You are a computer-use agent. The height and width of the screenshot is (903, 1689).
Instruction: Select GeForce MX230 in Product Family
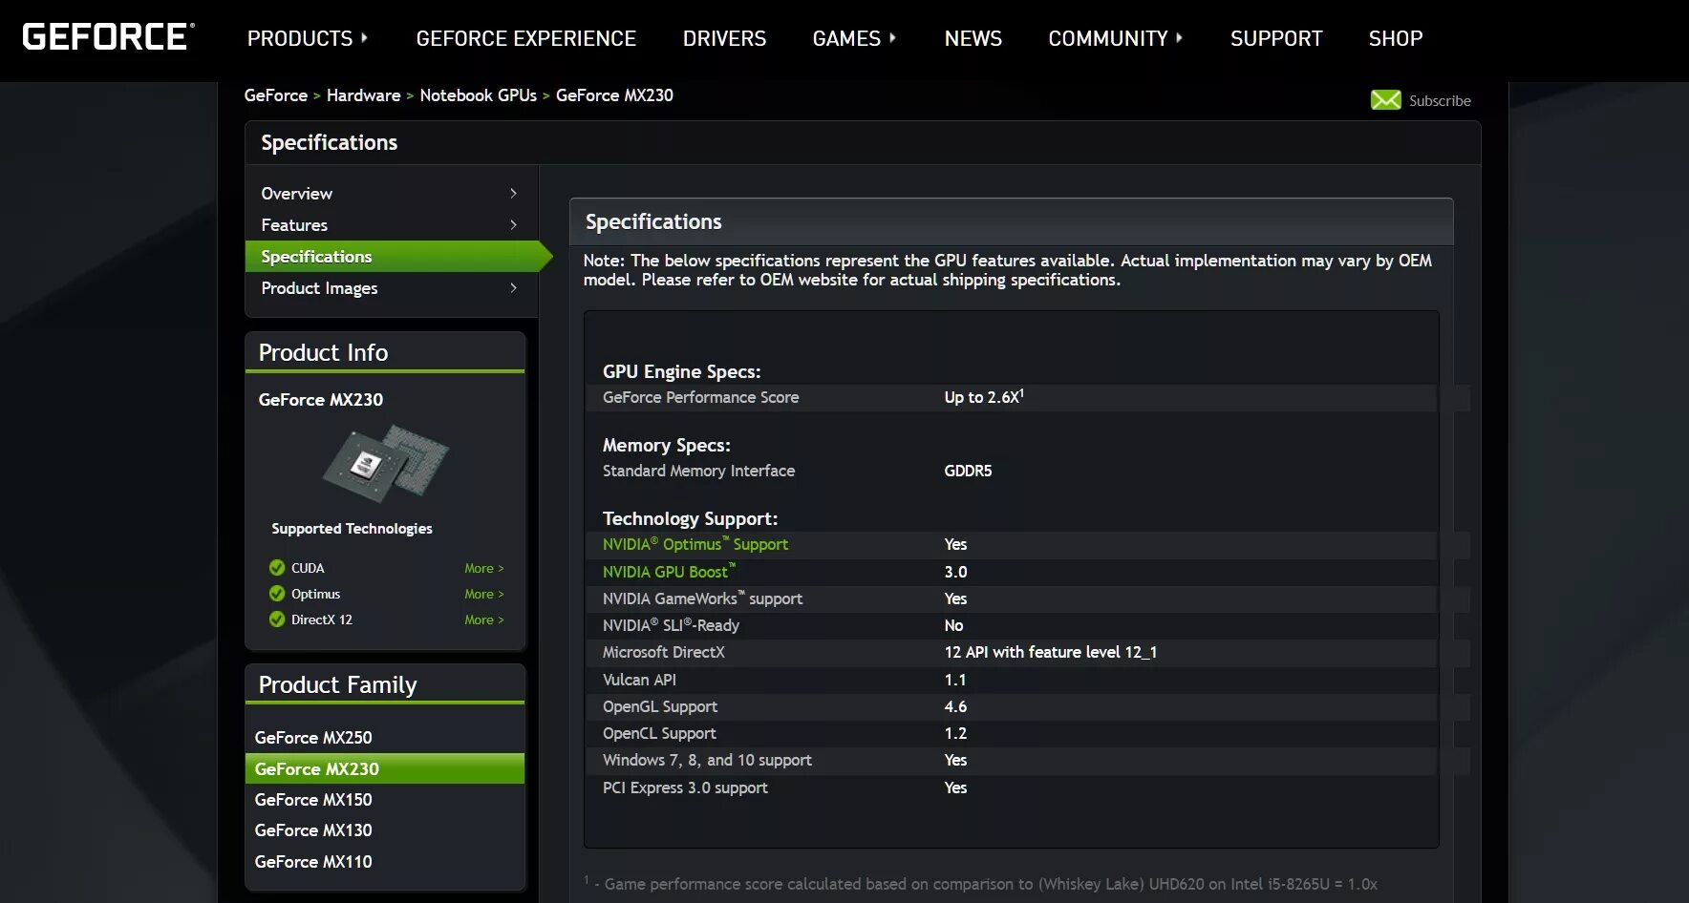385,768
